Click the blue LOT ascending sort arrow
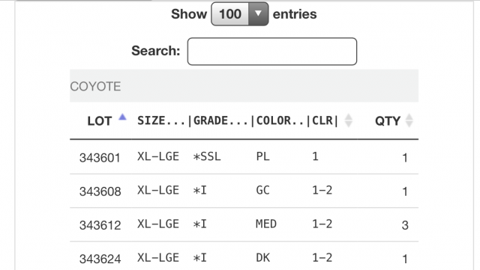480x270 pixels. point(122,117)
